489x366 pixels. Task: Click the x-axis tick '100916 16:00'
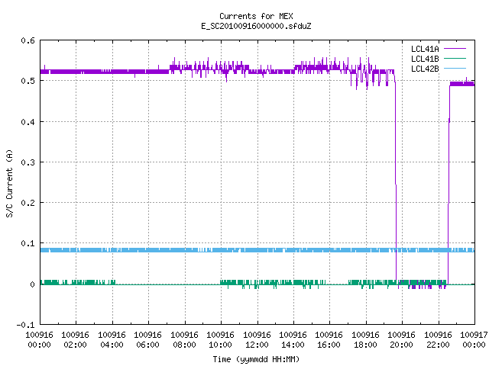pos(329,340)
